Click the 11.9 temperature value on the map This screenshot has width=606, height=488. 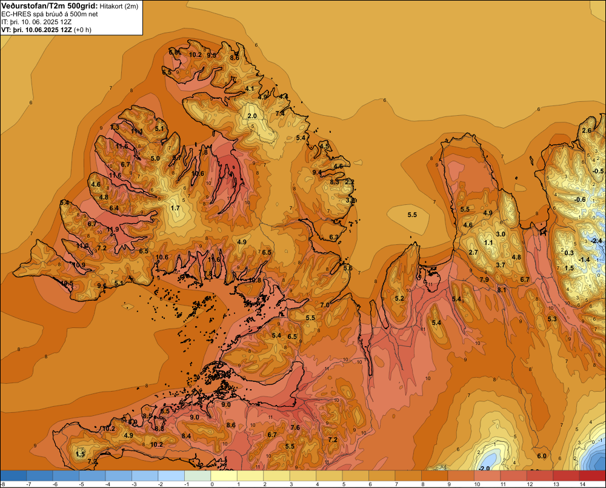click(x=113, y=229)
